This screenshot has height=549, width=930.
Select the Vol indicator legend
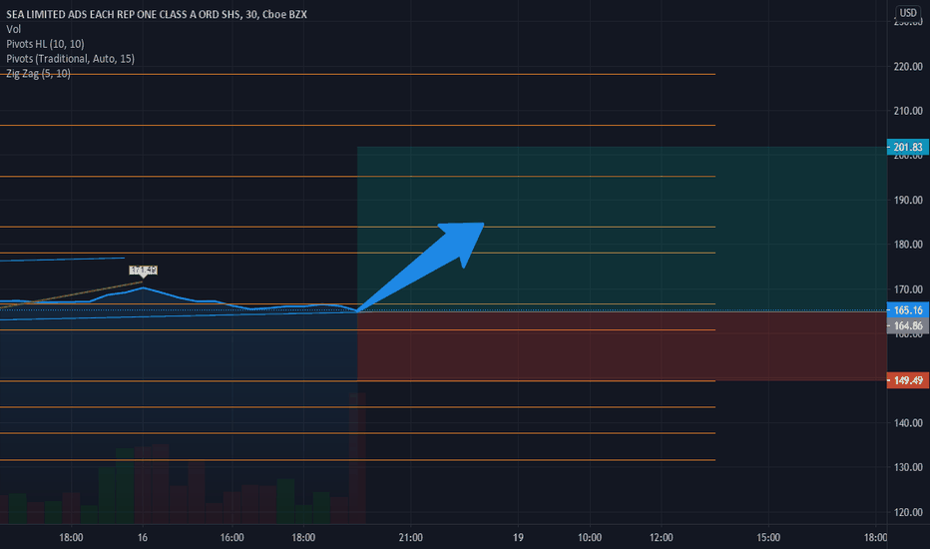pyautogui.click(x=14, y=29)
